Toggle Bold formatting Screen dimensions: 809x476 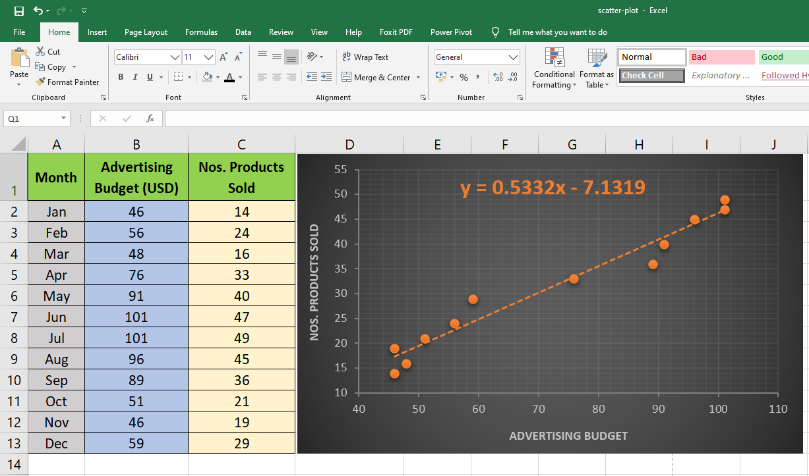coord(121,78)
